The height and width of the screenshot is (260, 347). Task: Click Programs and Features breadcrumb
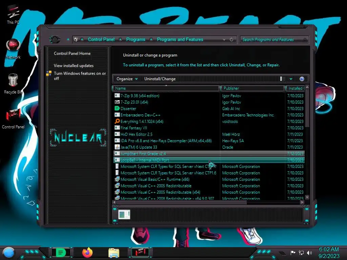(180, 39)
